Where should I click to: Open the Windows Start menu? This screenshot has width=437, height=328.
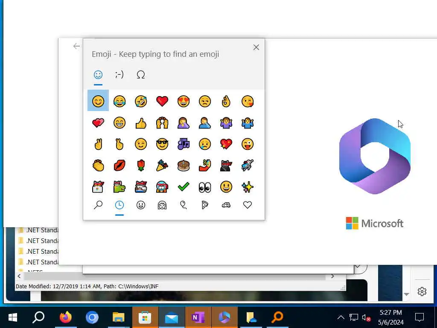(x=13, y=317)
